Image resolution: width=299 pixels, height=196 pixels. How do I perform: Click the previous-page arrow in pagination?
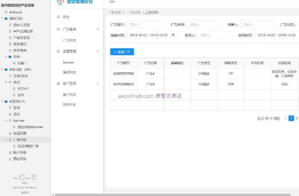[x=285, y=118]
